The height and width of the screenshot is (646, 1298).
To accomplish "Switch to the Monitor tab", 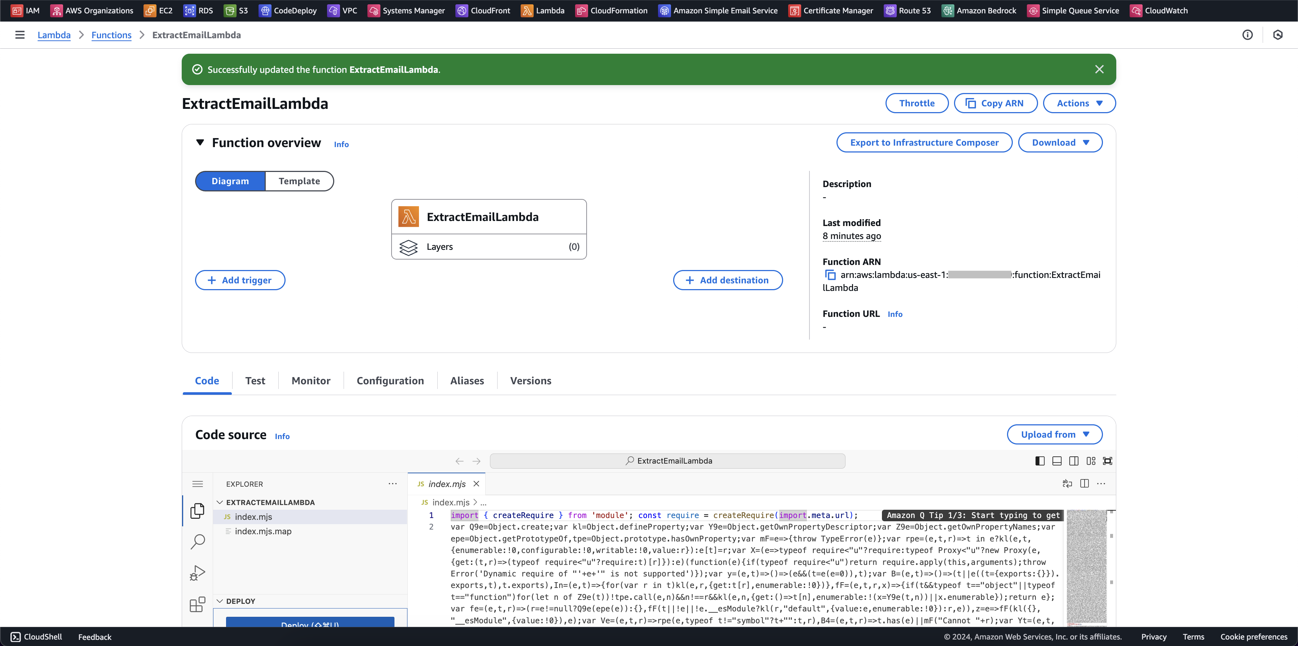I will tap(310, 380).
